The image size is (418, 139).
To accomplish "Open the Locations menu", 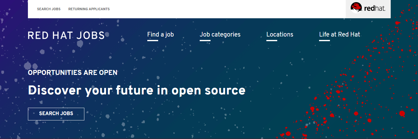I will click(x=280, y=34).
